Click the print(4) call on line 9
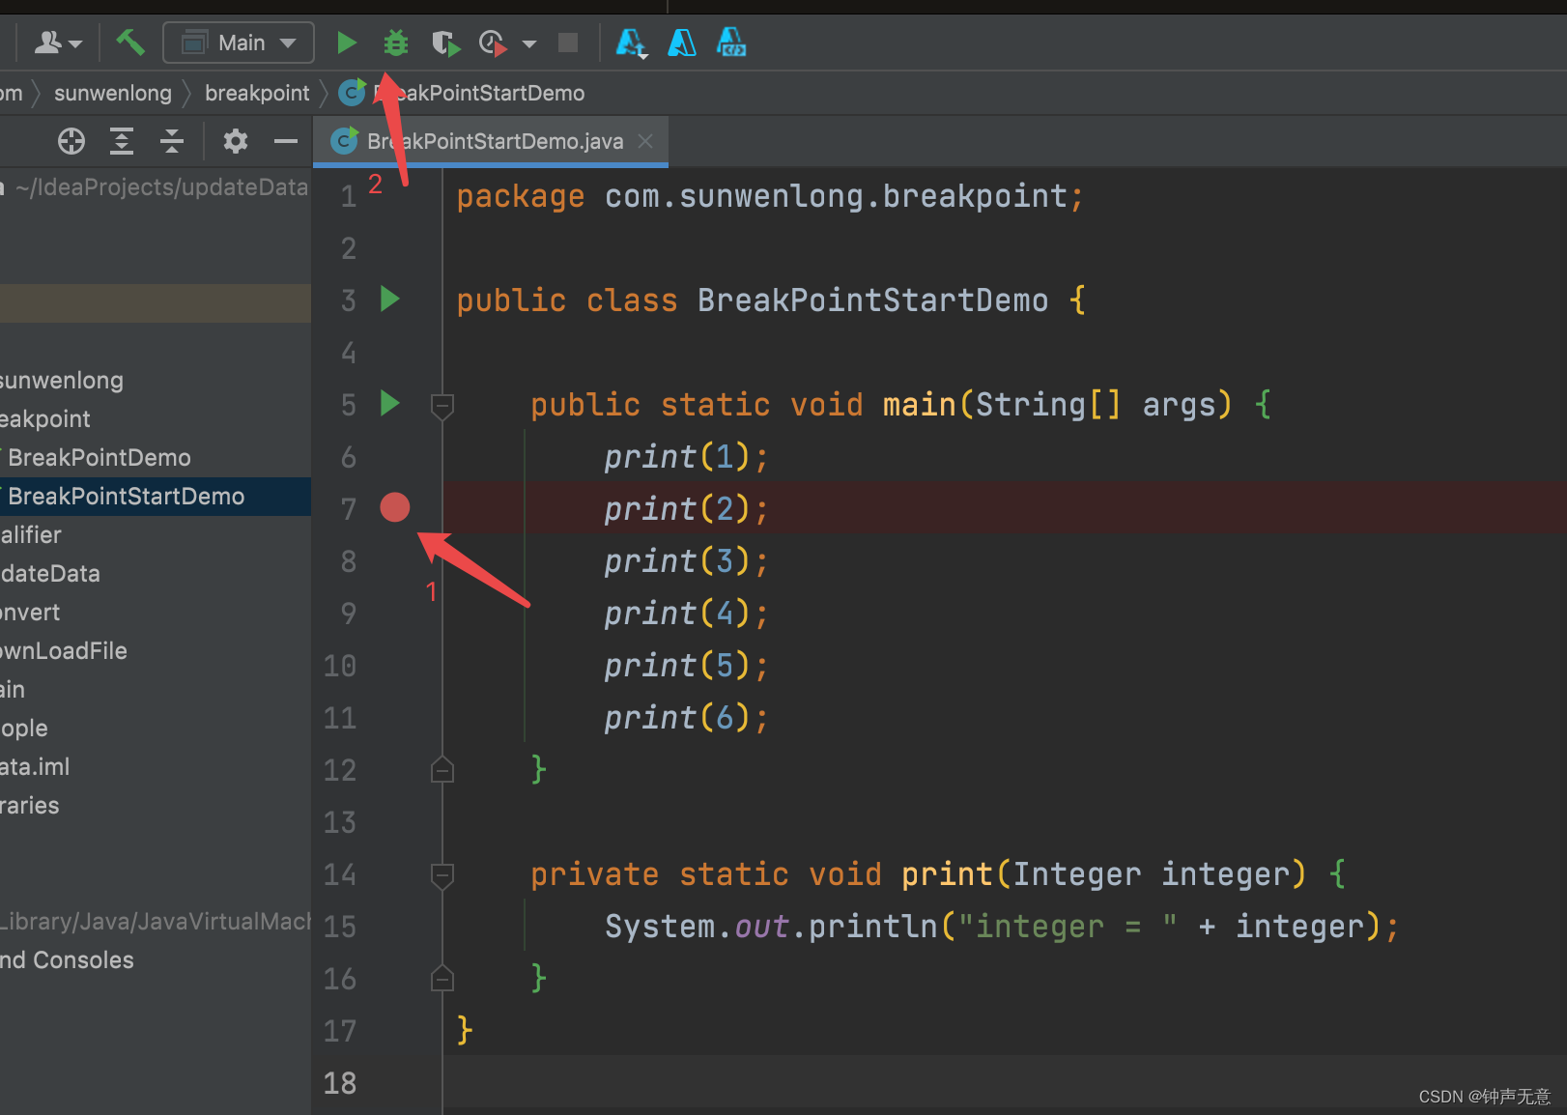Screen dimensions: 1567x1115 686,613
